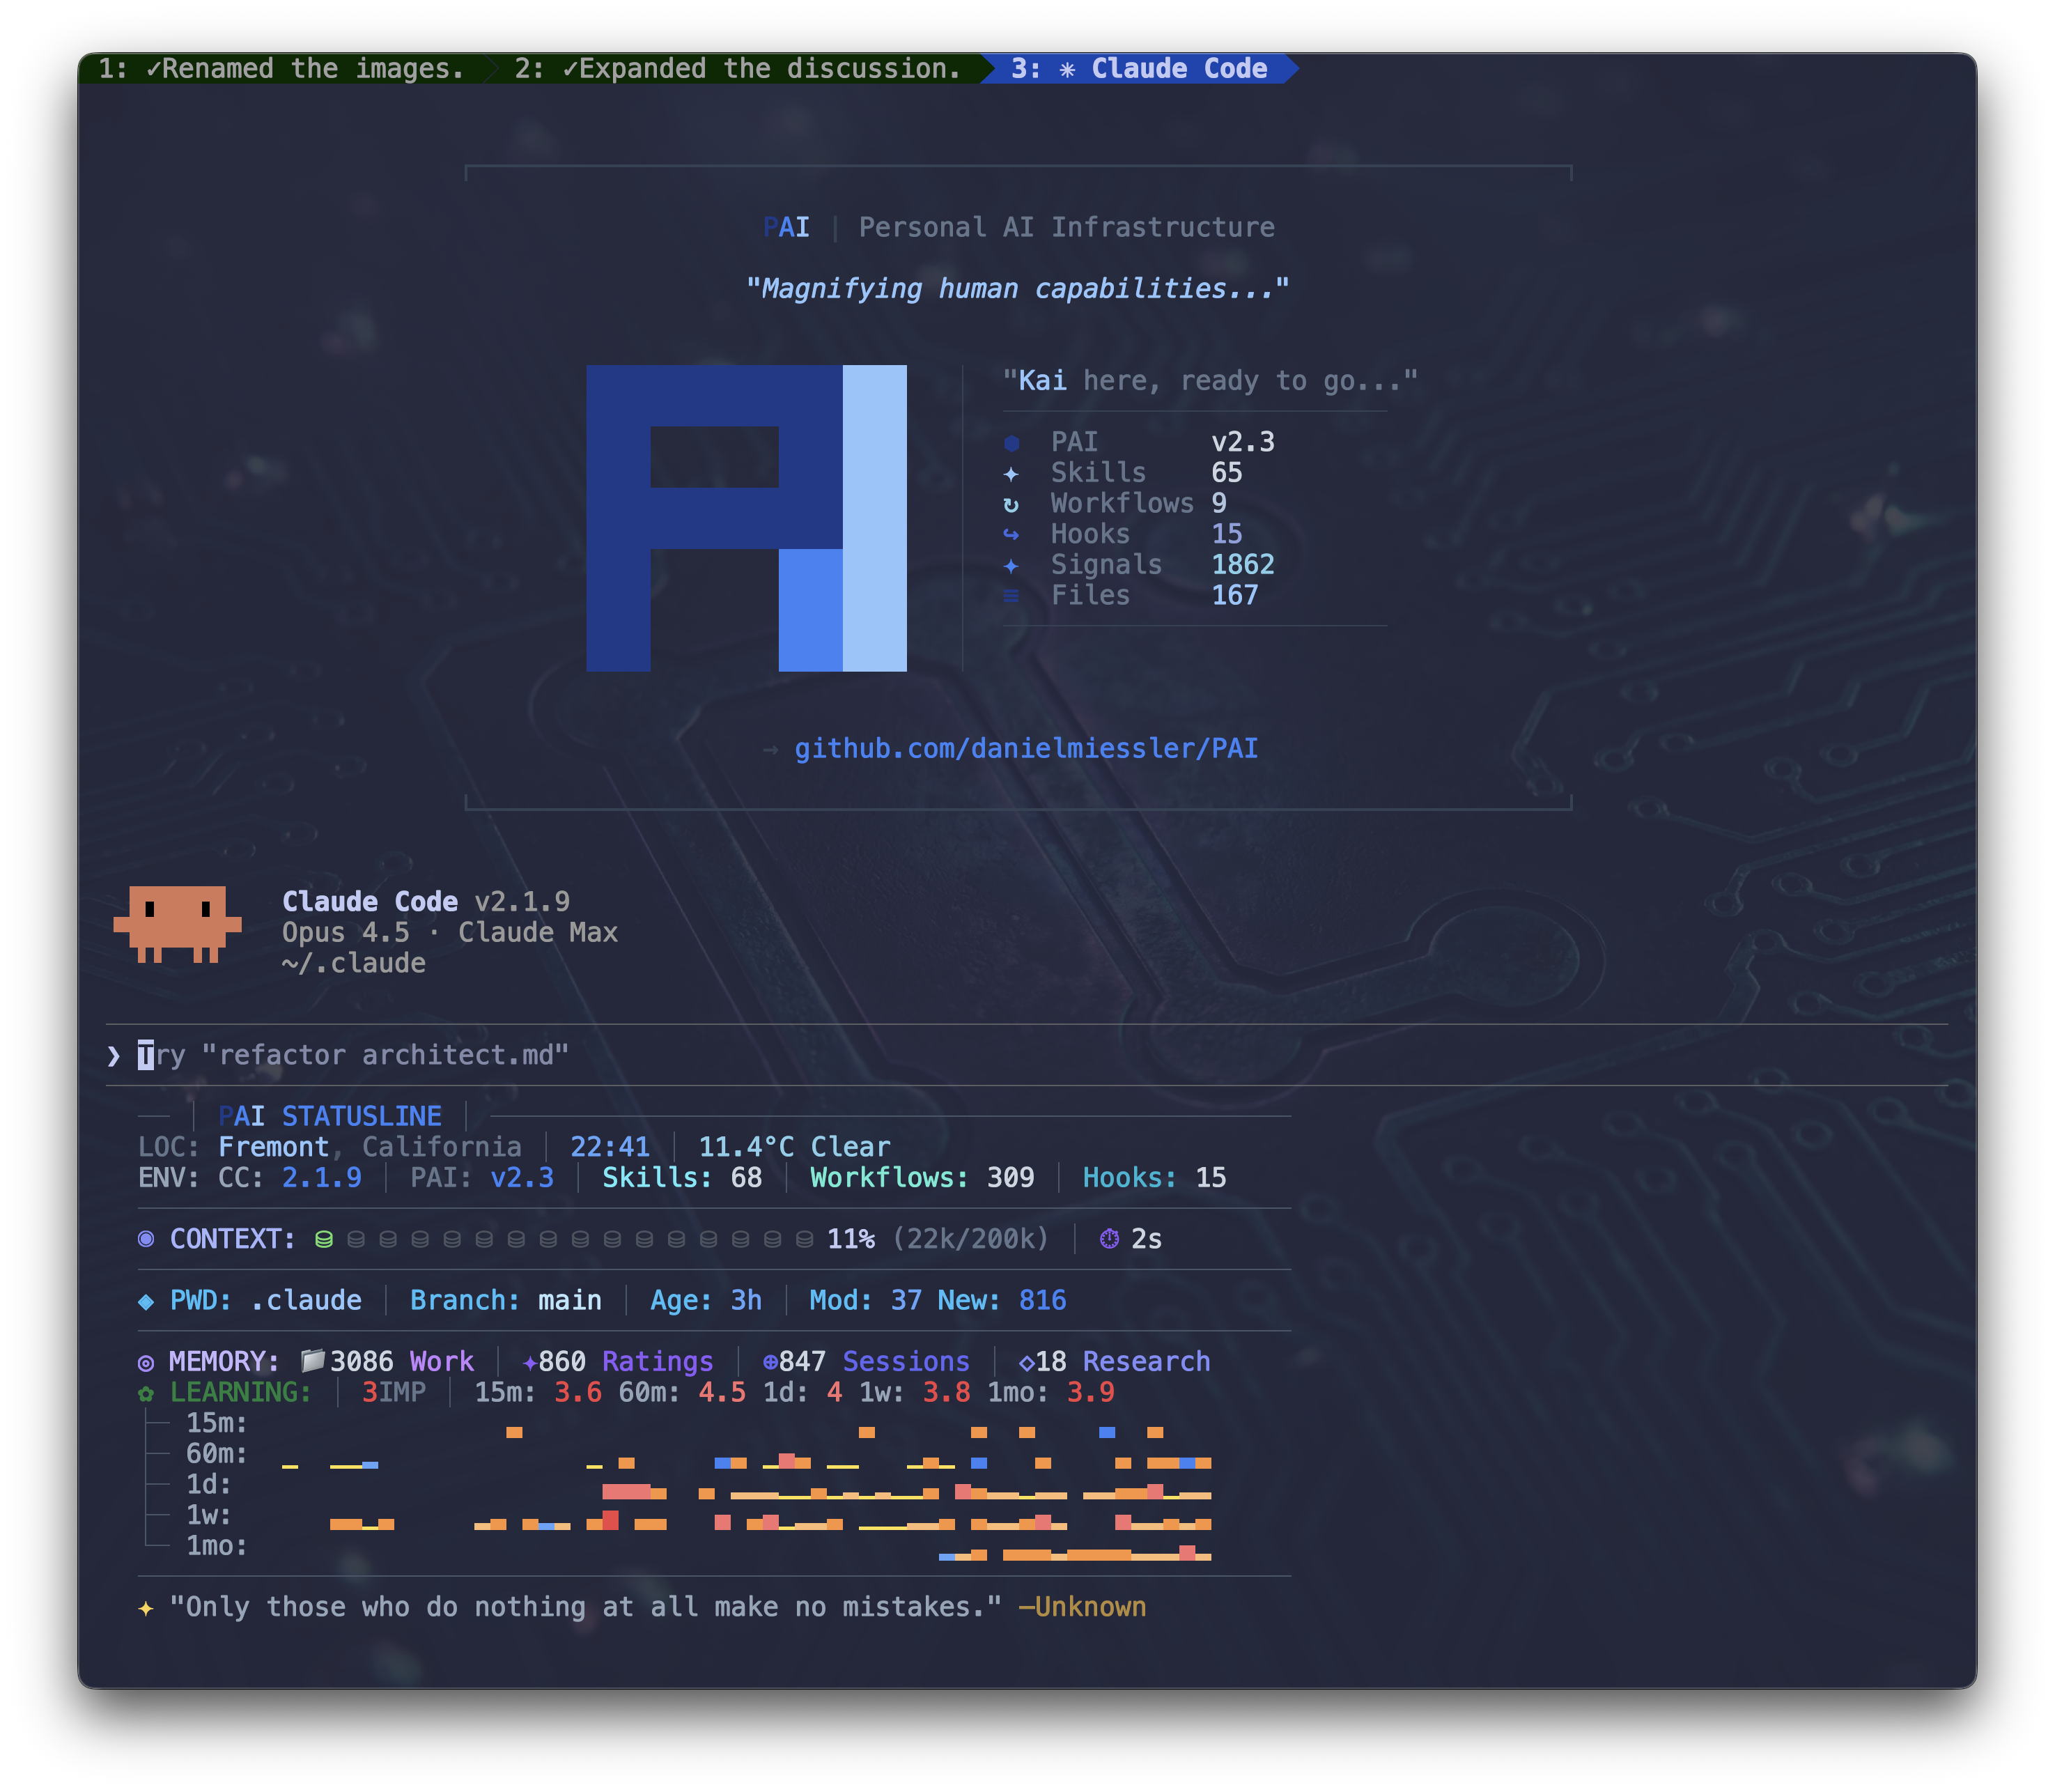Click the PAI version value "v2.3" in banner
Viewport: 2055px width, 1792px height.
pyautogui.click(x=1243, y=442)
